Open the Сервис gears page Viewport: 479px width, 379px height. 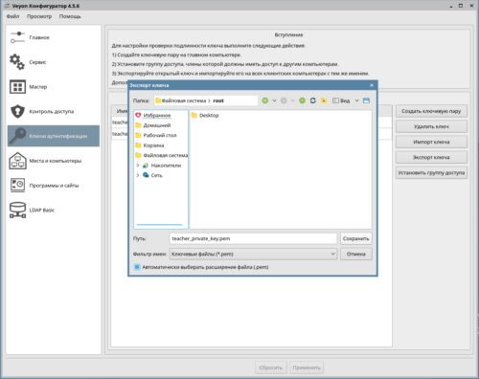pyautogui.click(x=54, y=62)
